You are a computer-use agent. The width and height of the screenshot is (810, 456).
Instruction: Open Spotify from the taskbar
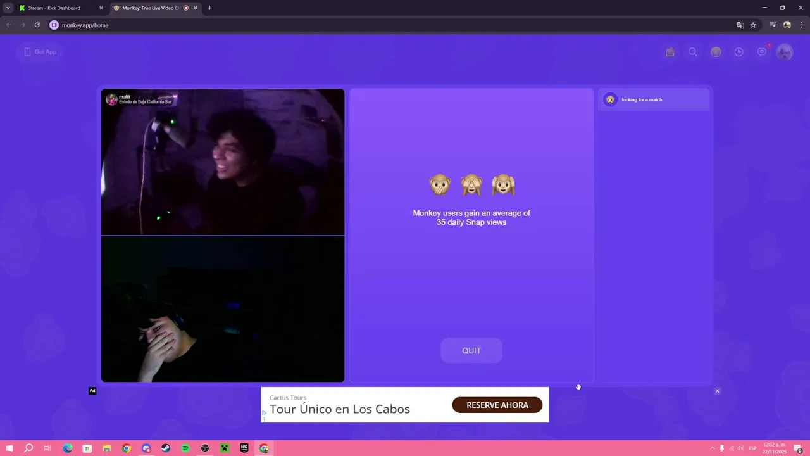[x=185, y=448]
